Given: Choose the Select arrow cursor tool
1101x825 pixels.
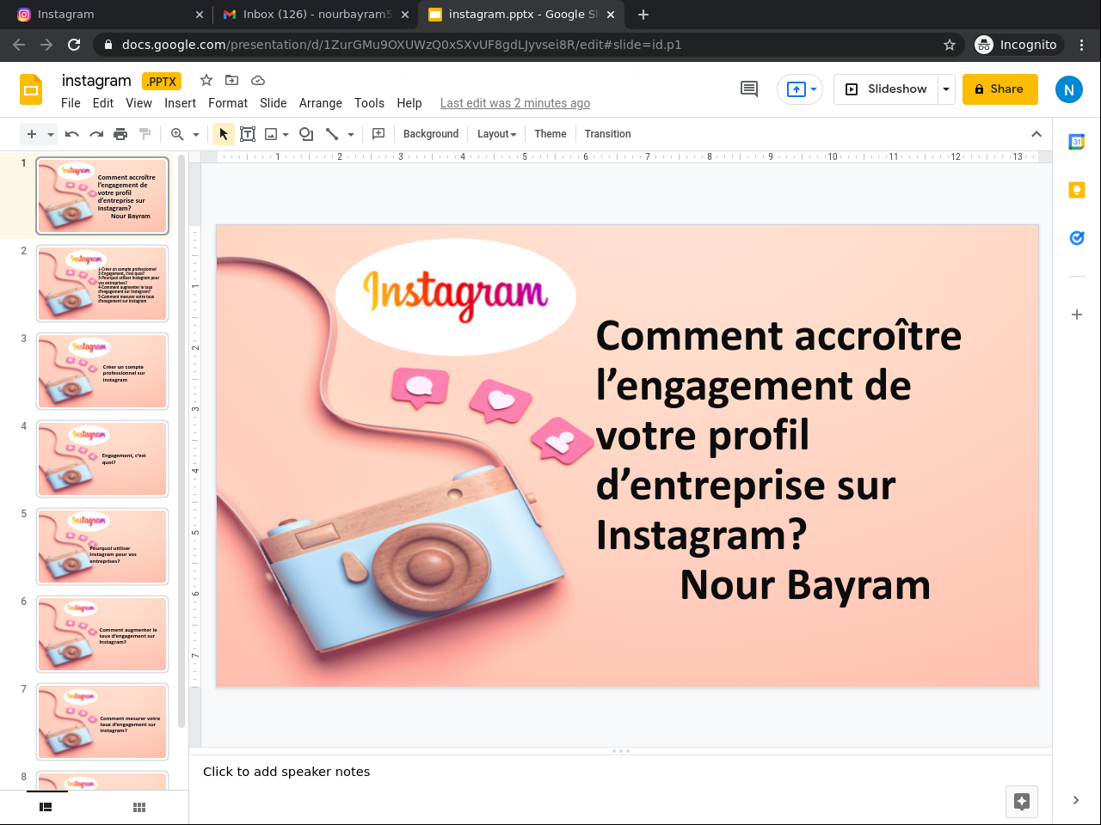Looking at the screenshot, I should 224,134.
